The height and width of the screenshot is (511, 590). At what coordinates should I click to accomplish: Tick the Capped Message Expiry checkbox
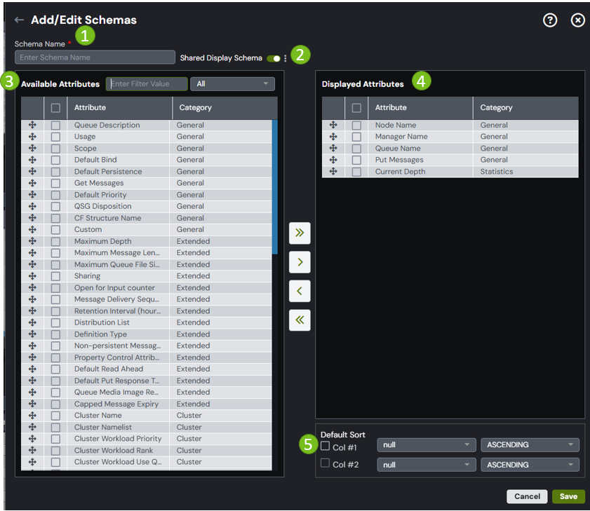click(x=55, y=404)
